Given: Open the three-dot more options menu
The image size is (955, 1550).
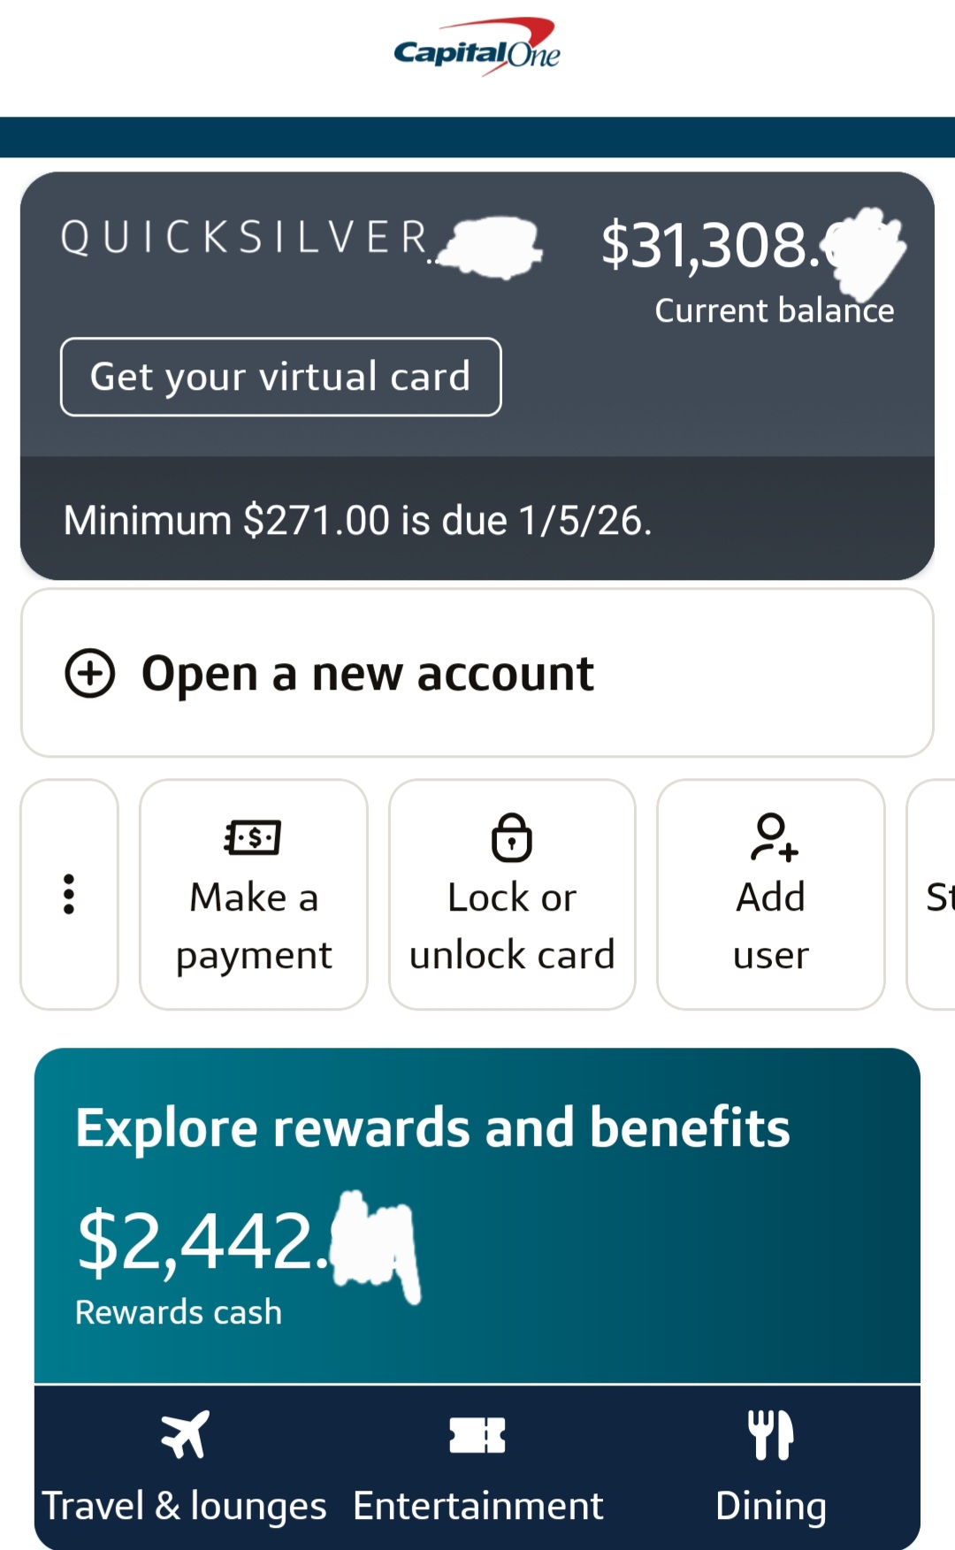Looking at the screenshot, I should (x=69, y=894).
